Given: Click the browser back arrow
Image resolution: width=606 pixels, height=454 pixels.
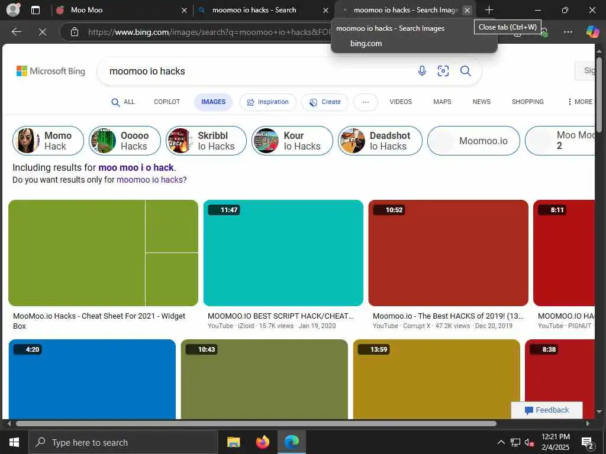Looking at the screenshot, I should (16, 32).
